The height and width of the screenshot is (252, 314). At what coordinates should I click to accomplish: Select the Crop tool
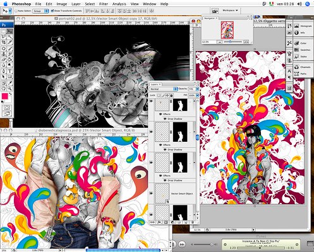[4, 42]
